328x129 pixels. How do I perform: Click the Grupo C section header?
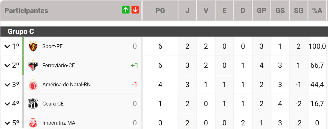(21, 32)
